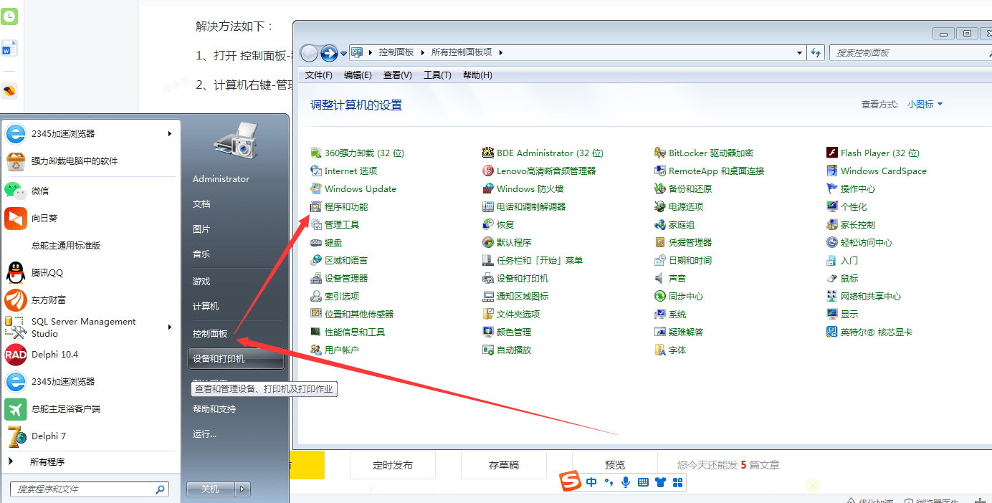Open Delphi 10.4 from Start menu
Screen dimensions: 992x503
[54, 355]
